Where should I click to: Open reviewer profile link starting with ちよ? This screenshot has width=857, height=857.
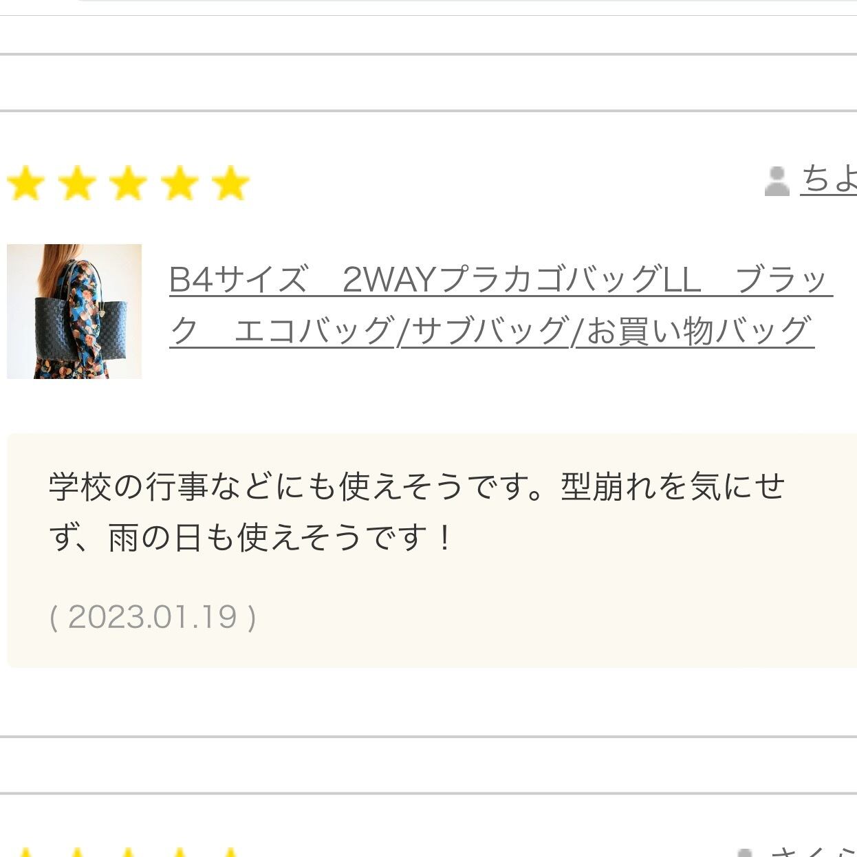(x=828, y=179)
